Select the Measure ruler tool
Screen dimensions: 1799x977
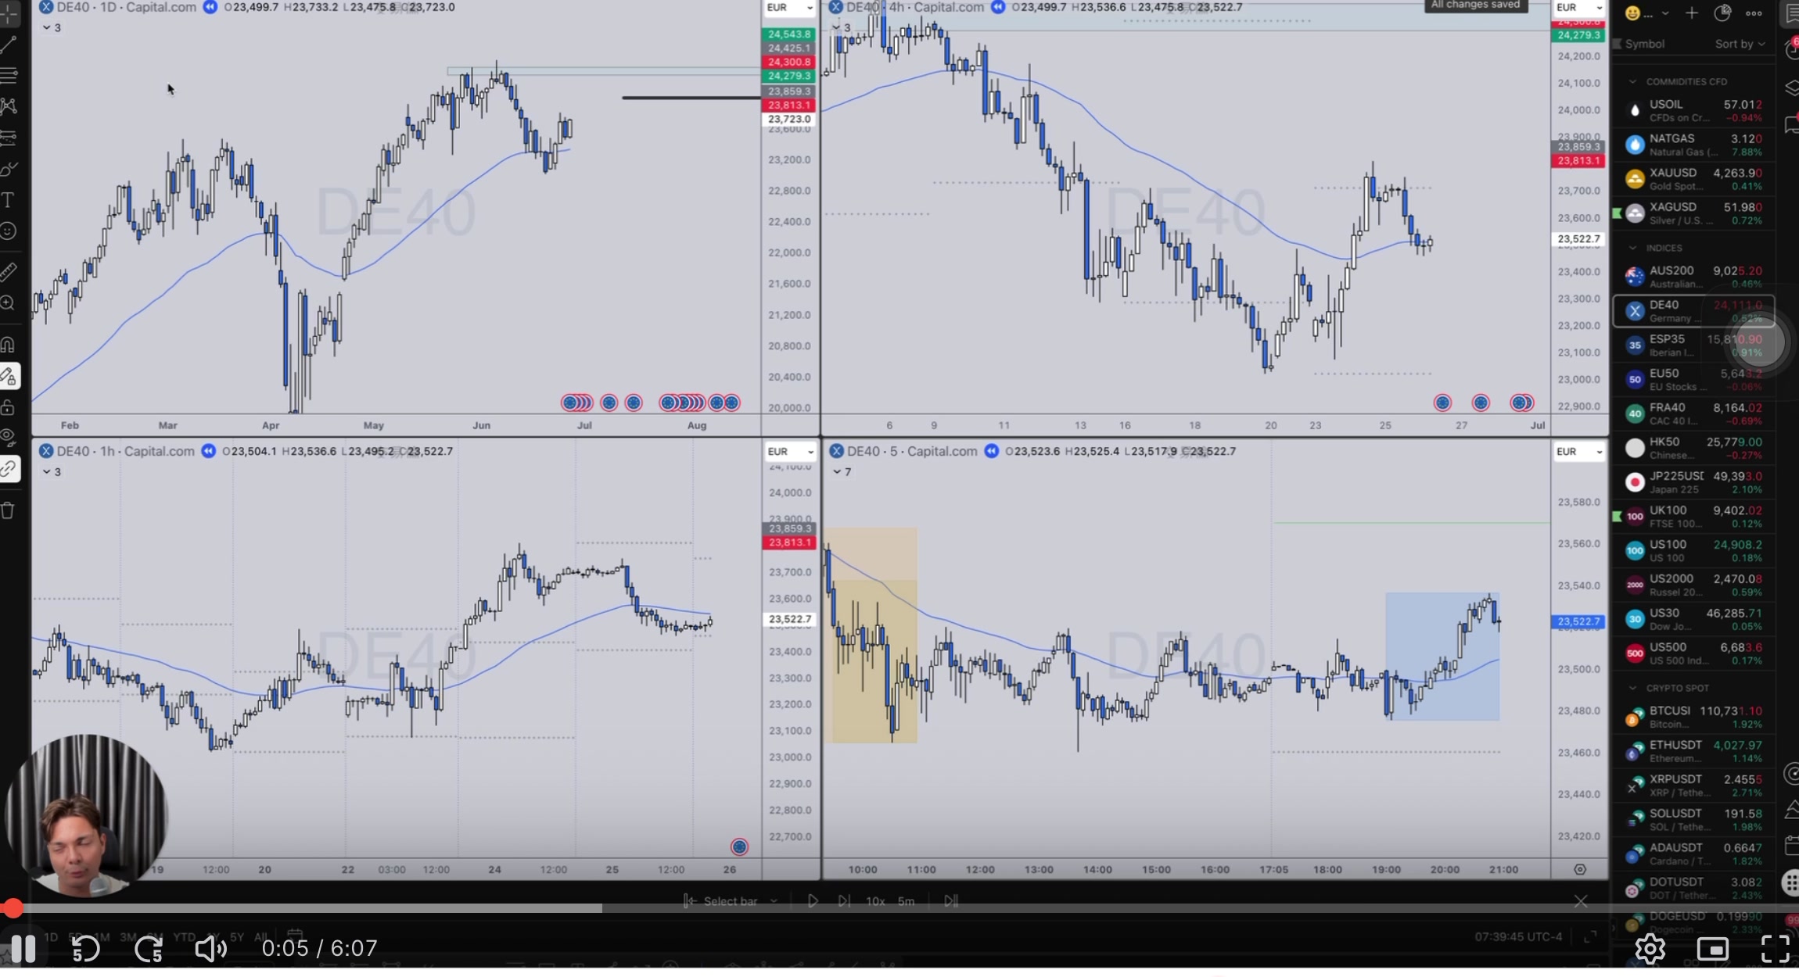[x=8, y=271]
